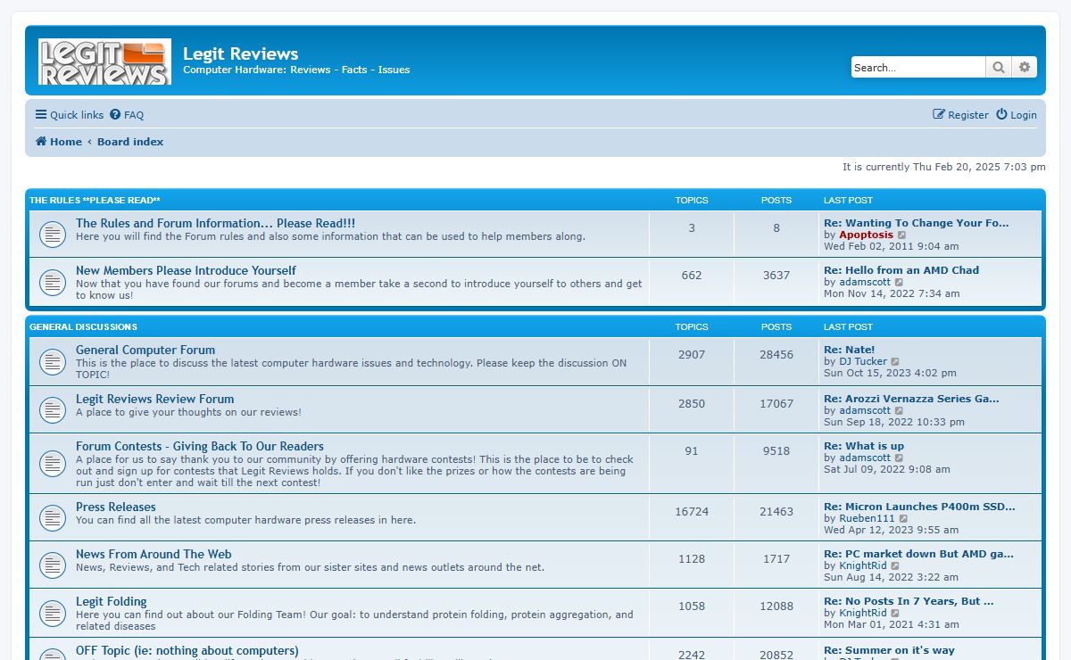View Rueben111 user profile
The width and height of the screenshot is (1071, 660).
pyautogui.click(x=867, y=519)
